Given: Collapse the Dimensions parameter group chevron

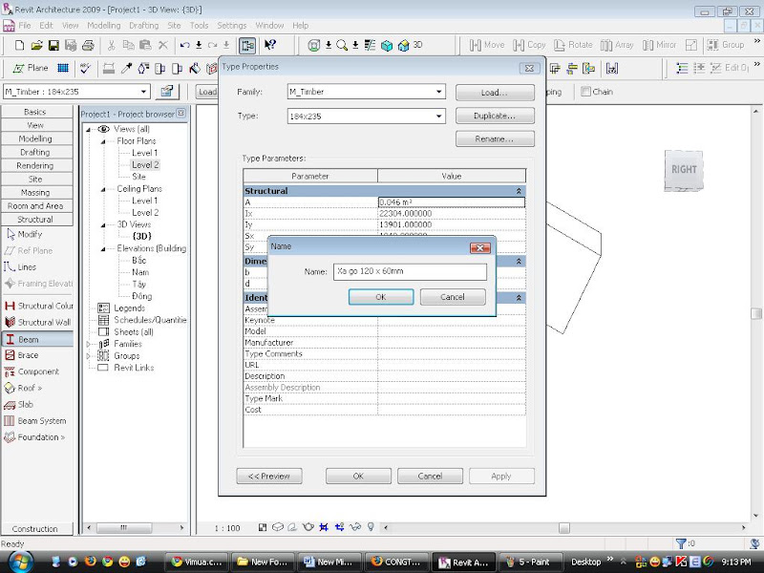Looking at the screenshot, I should pyautogui.click(x=519, y=261).
